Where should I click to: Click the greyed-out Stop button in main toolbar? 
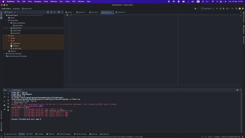pyautogui.click(x=232, y=8)
